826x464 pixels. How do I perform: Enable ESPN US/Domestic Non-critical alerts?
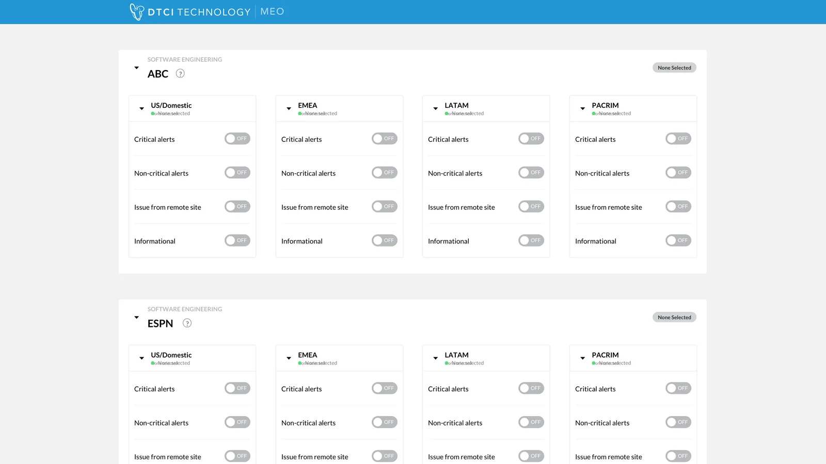[237, 422]
